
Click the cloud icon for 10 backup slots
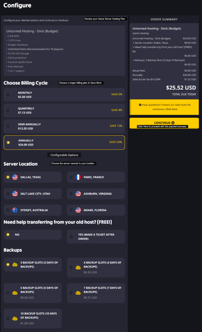click(x=15, y=319)
